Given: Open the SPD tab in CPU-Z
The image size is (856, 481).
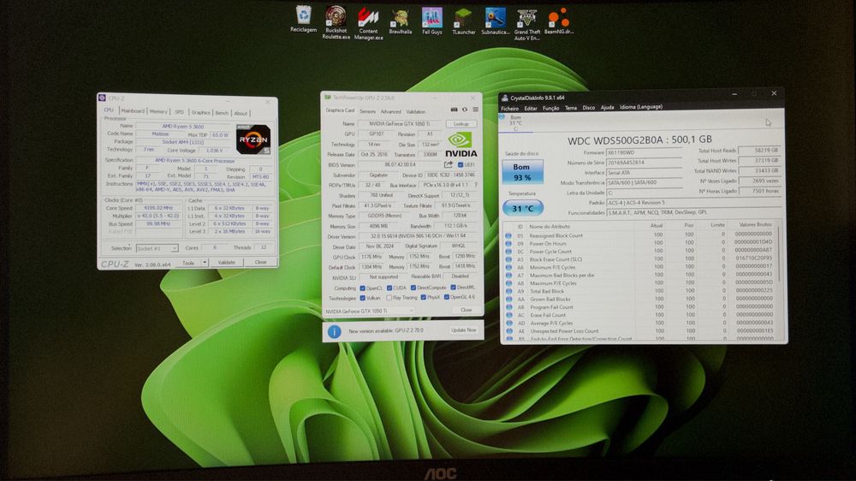Looking at the screenshot, I should (179, 112).
